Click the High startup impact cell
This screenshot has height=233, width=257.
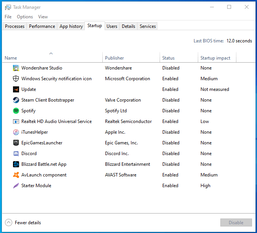tap(205, 186)
